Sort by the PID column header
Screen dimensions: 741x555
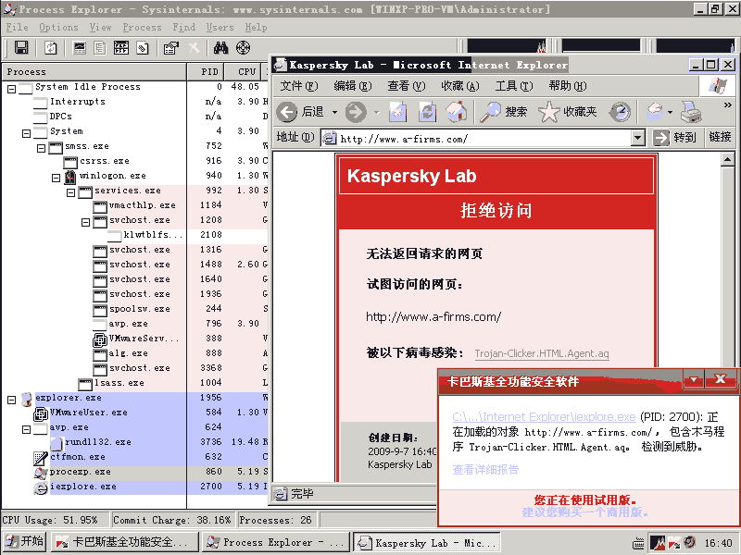point(206,72)
